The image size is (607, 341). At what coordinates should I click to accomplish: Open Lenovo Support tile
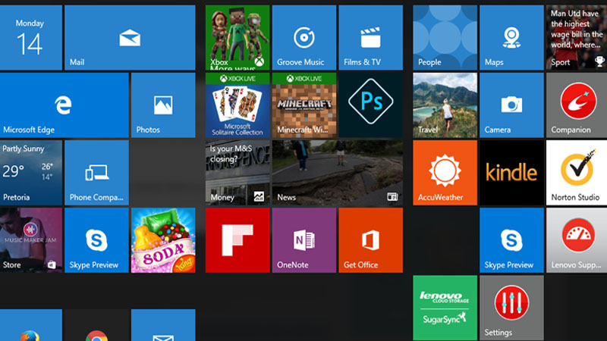[x=577, y=240]
